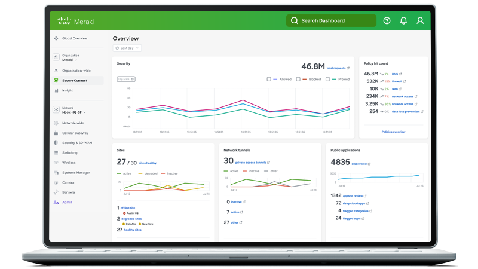478x269 pixels.
Task: Open the flagged apps link
Action: (x=351, y=218)
